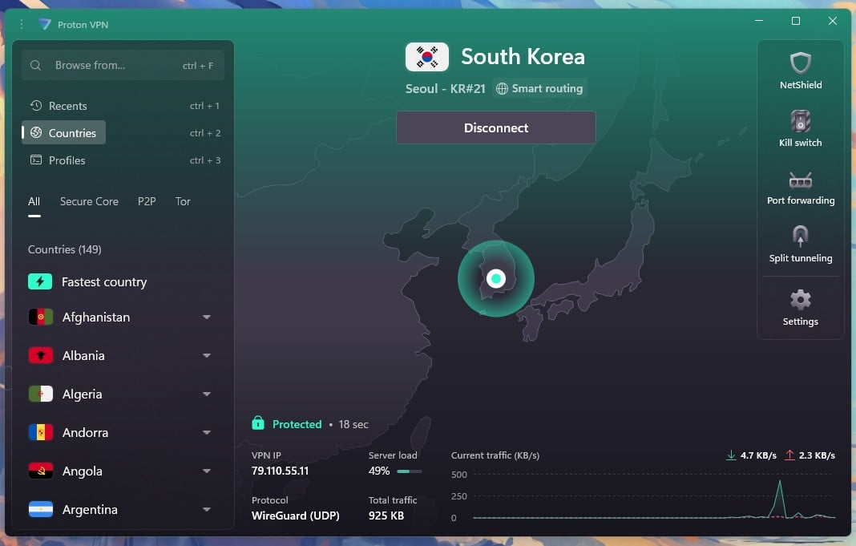Switch to the Secure Core tab

pos(89,201)
